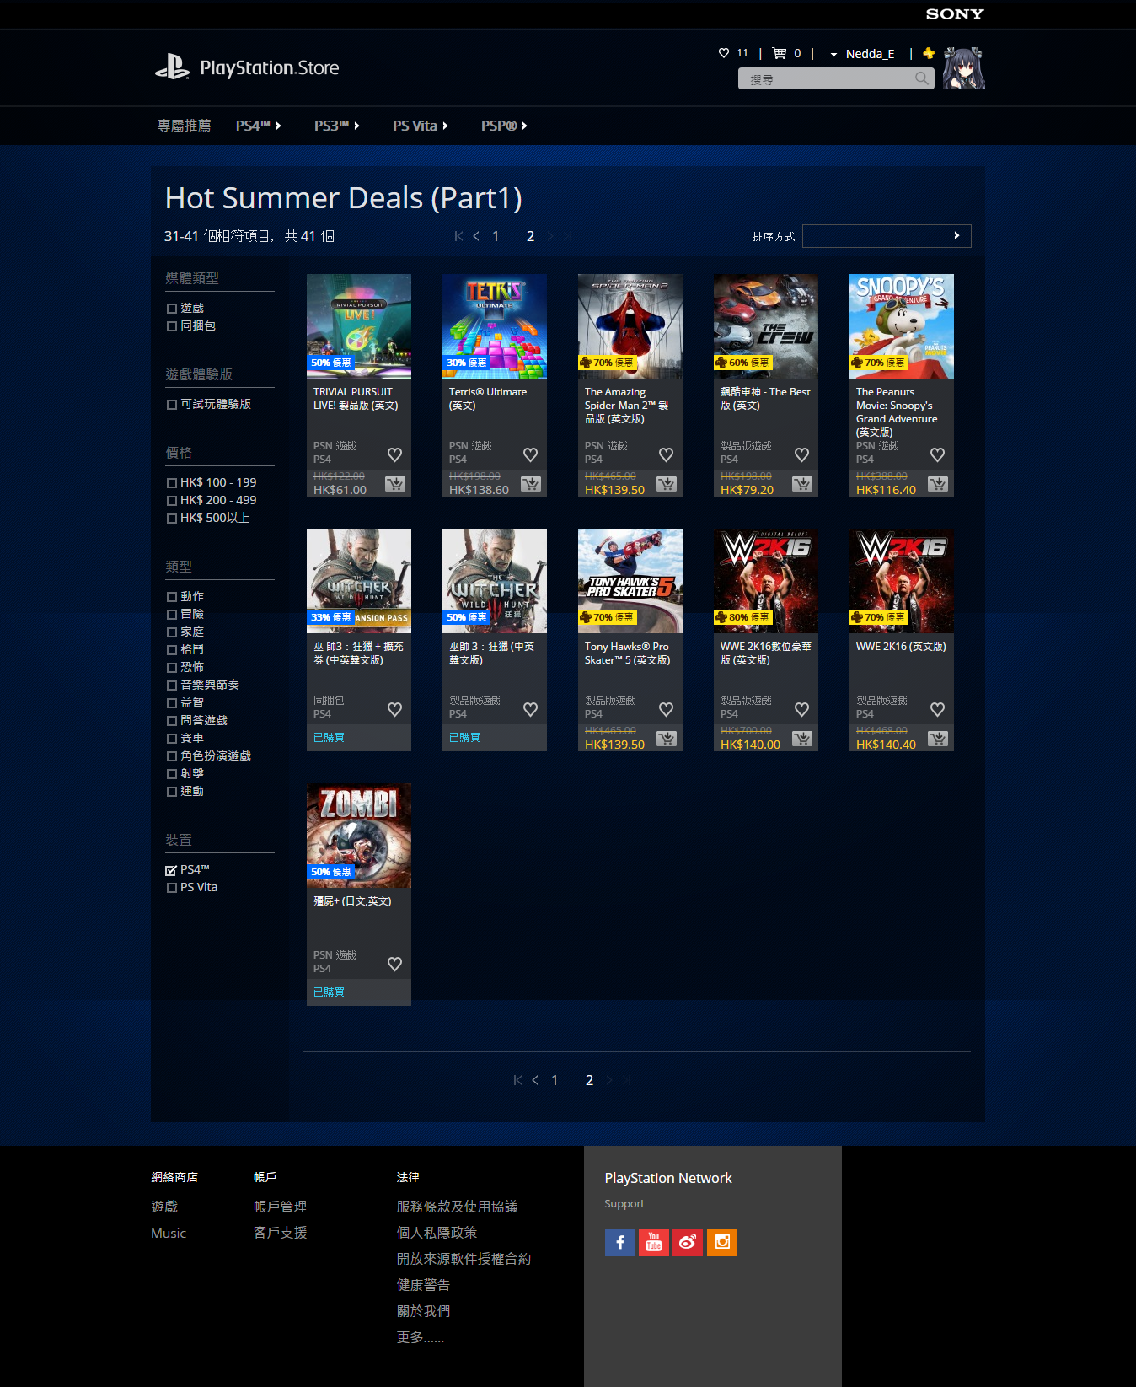Screen dimensions: 1136x1387
Task: Wishlist The Peanuts Movie Snoopy's Grand Adventure
Action: [x=937, y=454]
